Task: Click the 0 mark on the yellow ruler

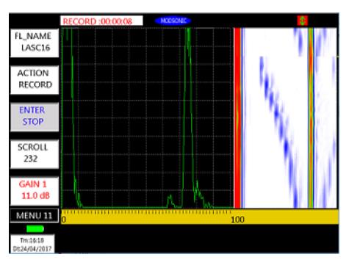Action: click(x=64, y=220)
